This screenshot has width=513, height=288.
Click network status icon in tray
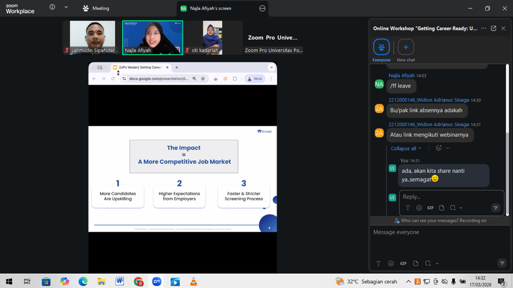click(x=427, y=282)
